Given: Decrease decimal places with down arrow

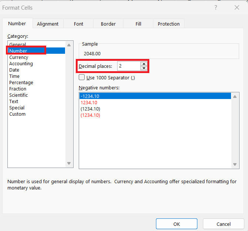Looking at the screenshot, I should (144, 68).
